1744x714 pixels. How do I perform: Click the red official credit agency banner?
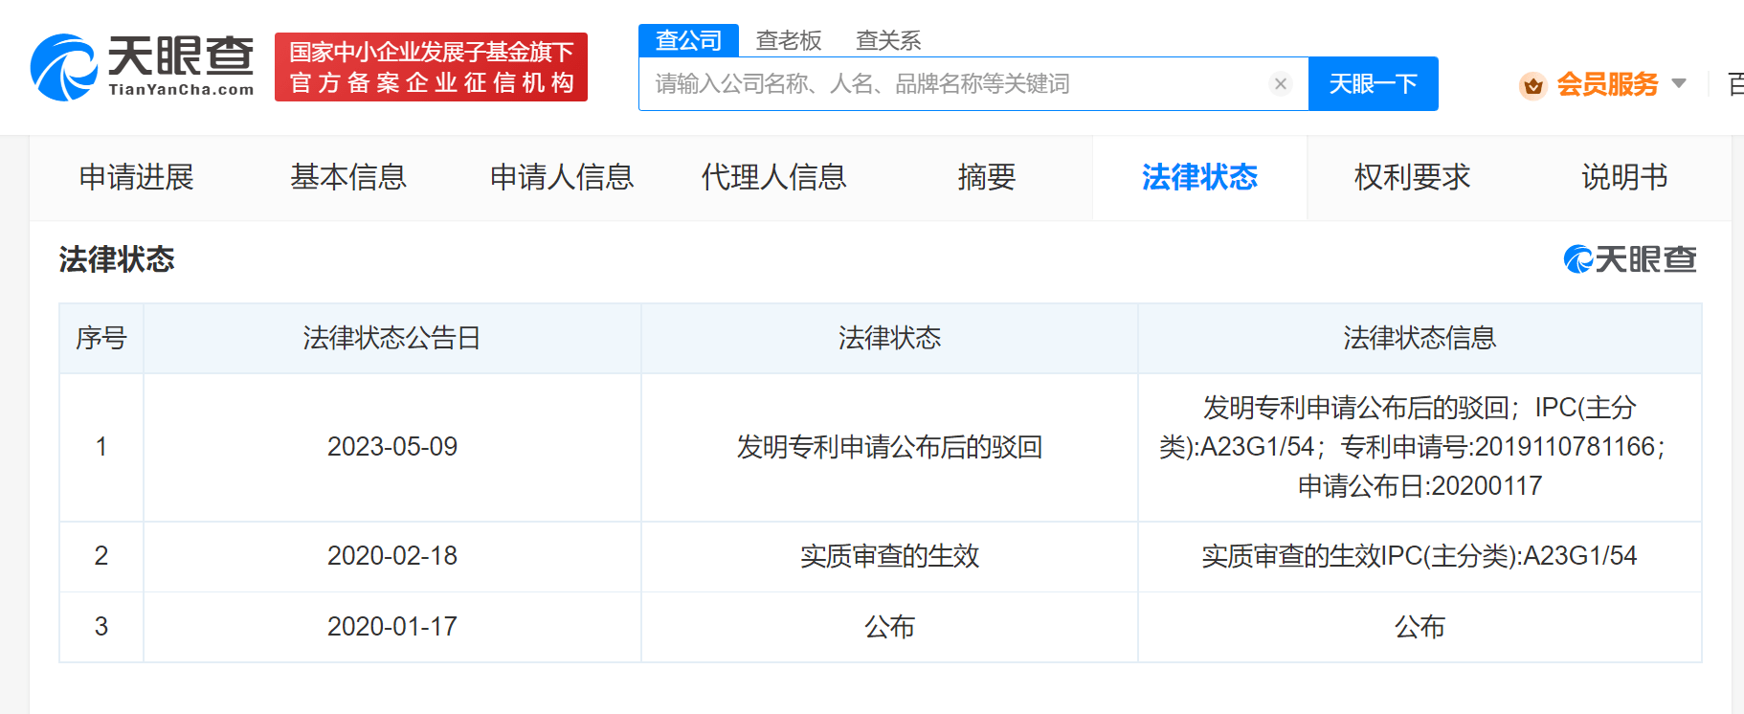pos(431,67)
